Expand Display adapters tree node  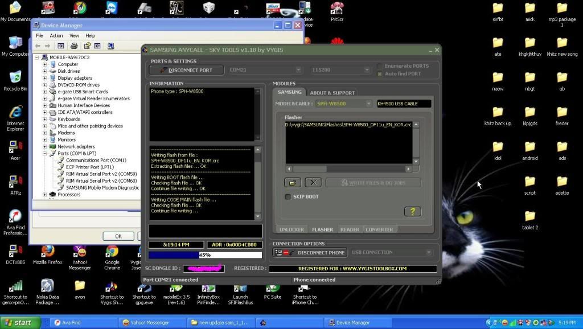click(x=44, y=77)
